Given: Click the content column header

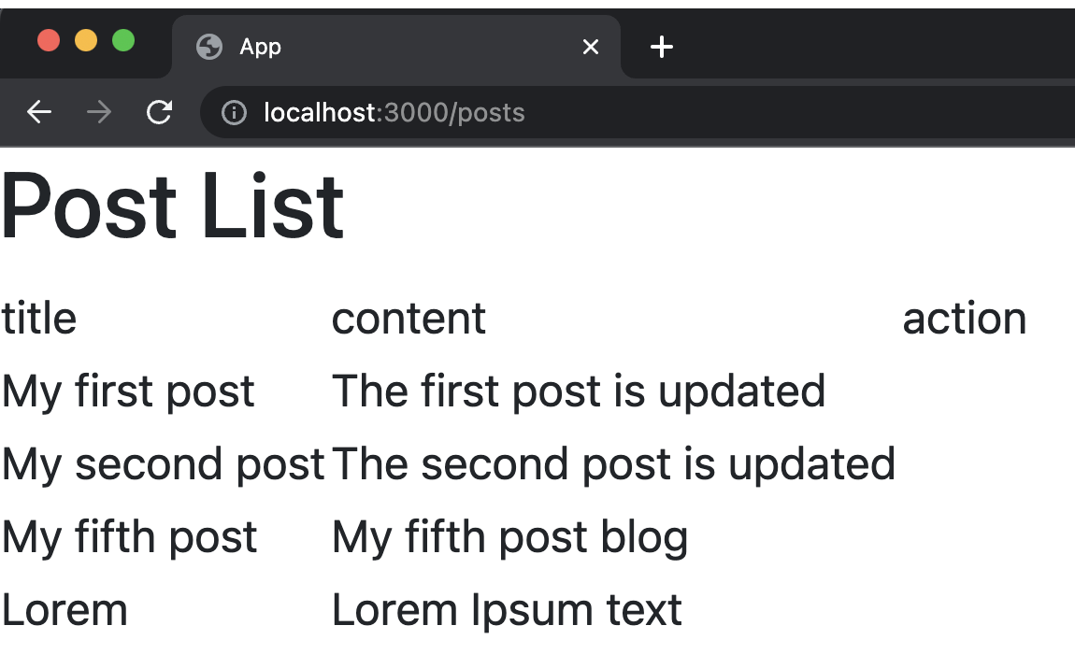Looking at the screenshot, I should tap(408, 318).
